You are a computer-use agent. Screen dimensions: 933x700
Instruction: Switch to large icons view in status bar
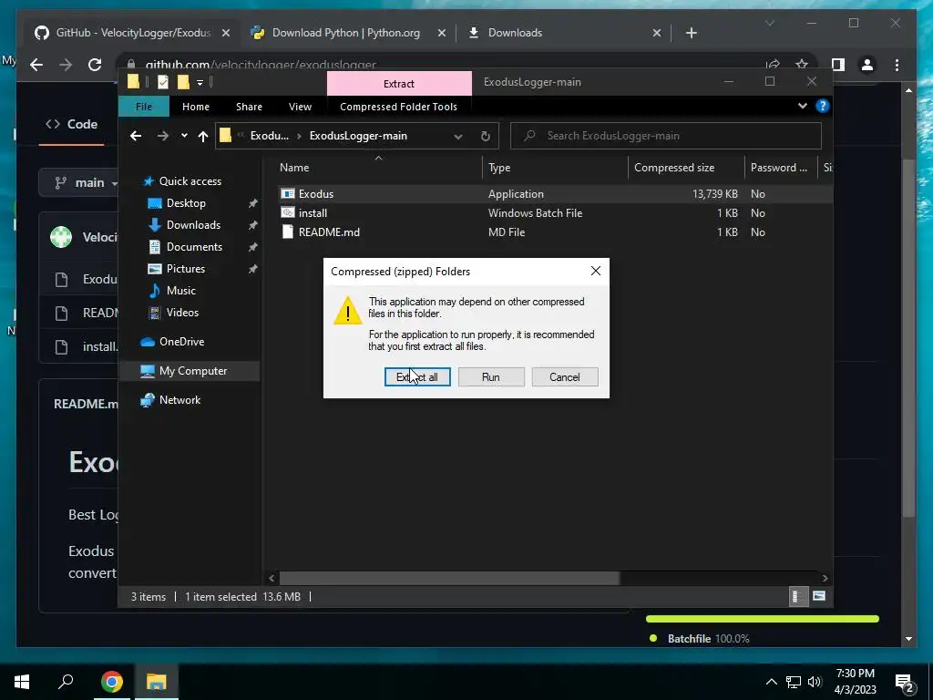click(x=819, y=596)
